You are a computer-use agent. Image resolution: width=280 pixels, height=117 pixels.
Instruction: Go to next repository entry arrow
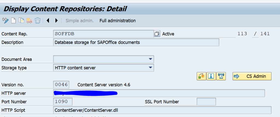pyautogui.click(x=56, y=21)
